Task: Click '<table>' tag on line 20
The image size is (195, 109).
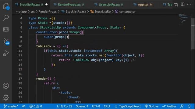Action: click(66, 93)
